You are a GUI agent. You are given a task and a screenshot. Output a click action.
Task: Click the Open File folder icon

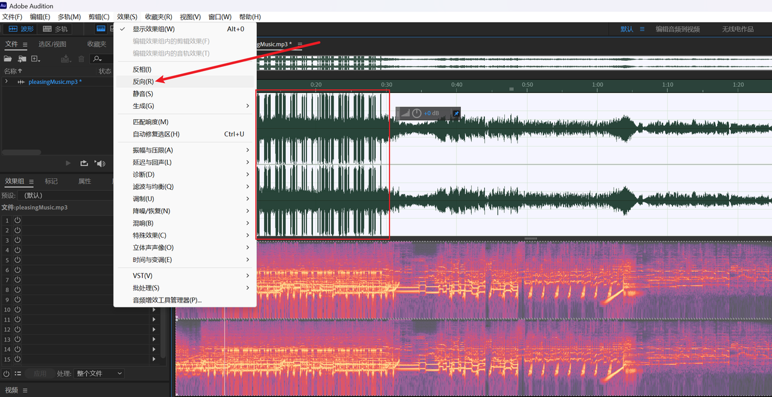[8, 59]
